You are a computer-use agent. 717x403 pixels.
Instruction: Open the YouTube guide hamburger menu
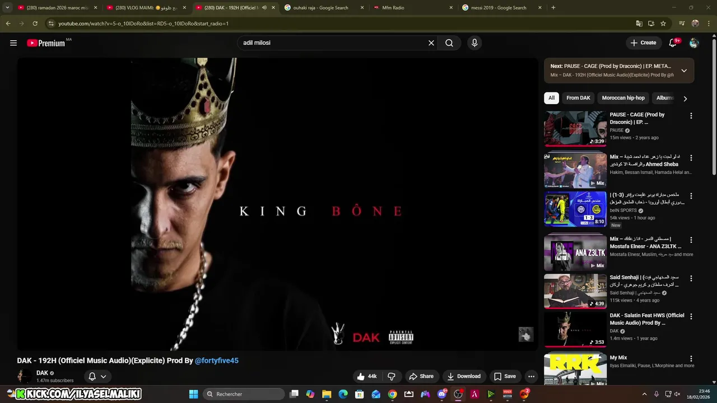click(x=13, y=43)
